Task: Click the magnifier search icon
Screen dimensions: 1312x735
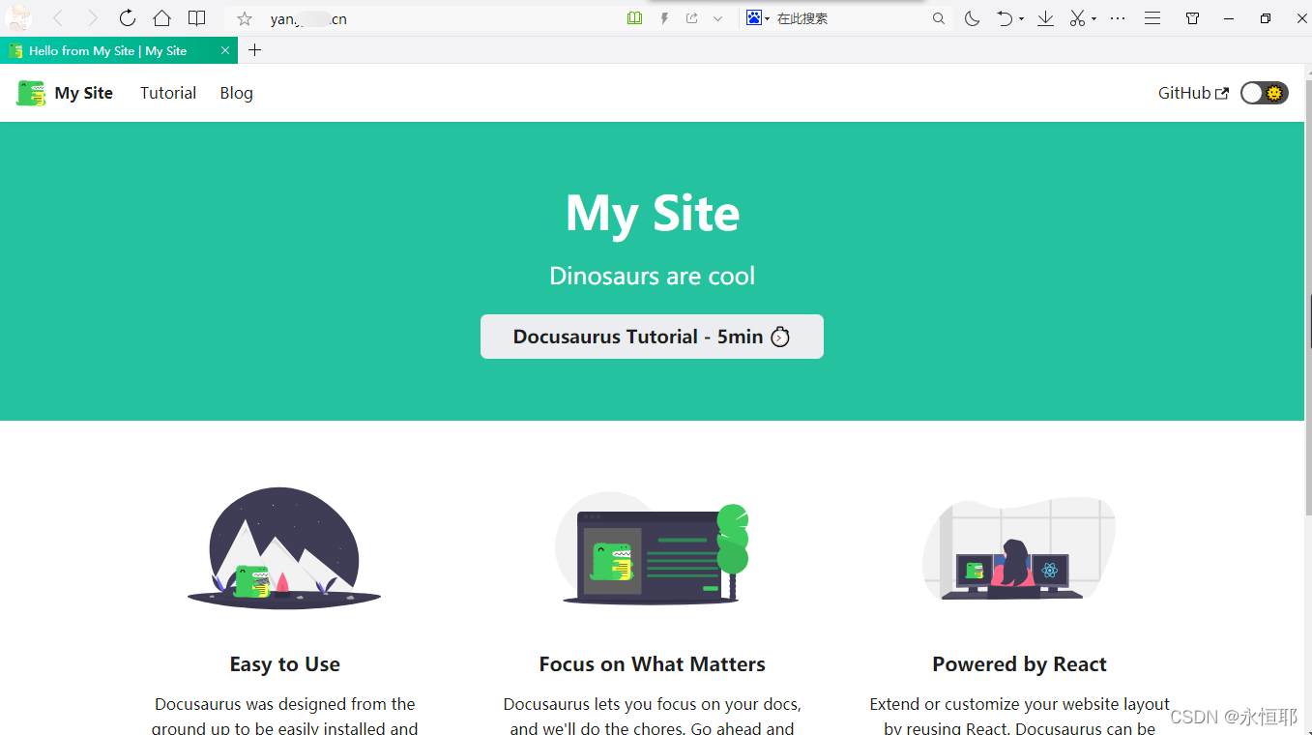Action: tap(939, 18)
